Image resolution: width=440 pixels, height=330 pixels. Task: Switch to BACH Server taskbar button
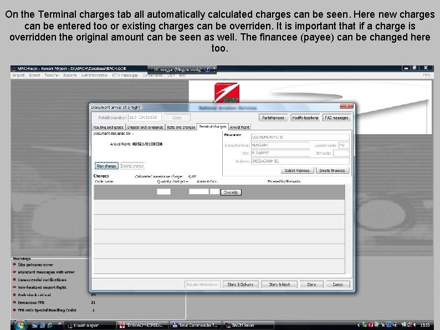pos(249,325)
